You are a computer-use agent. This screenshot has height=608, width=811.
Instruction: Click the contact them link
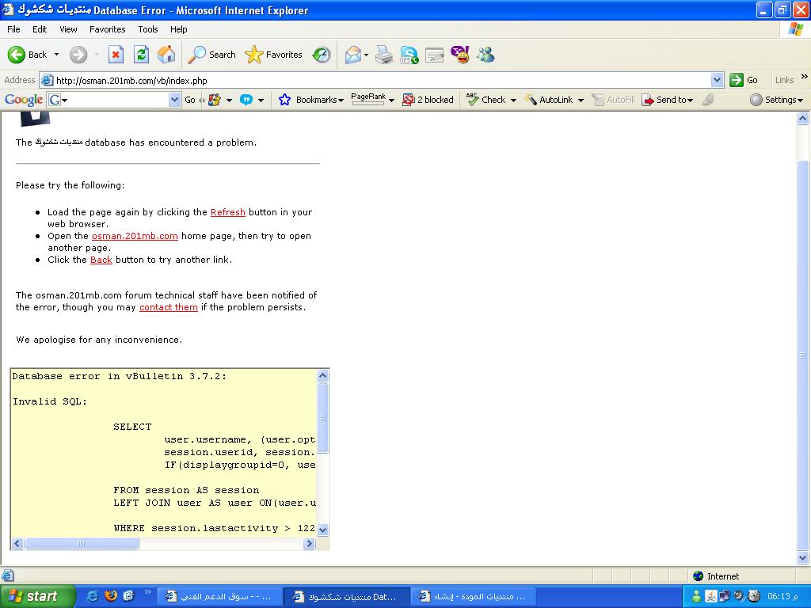168,307
